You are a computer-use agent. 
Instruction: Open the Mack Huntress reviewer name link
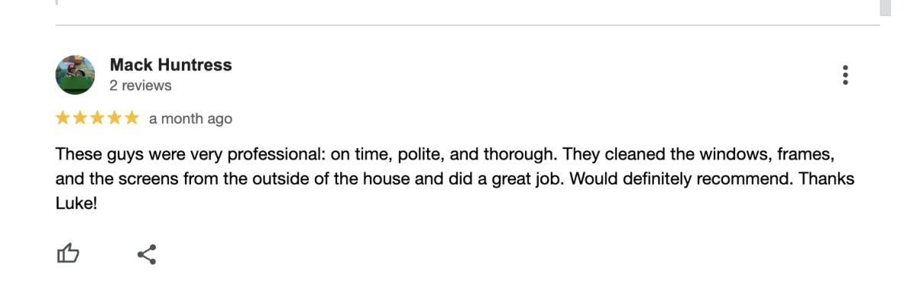point(170,65)
